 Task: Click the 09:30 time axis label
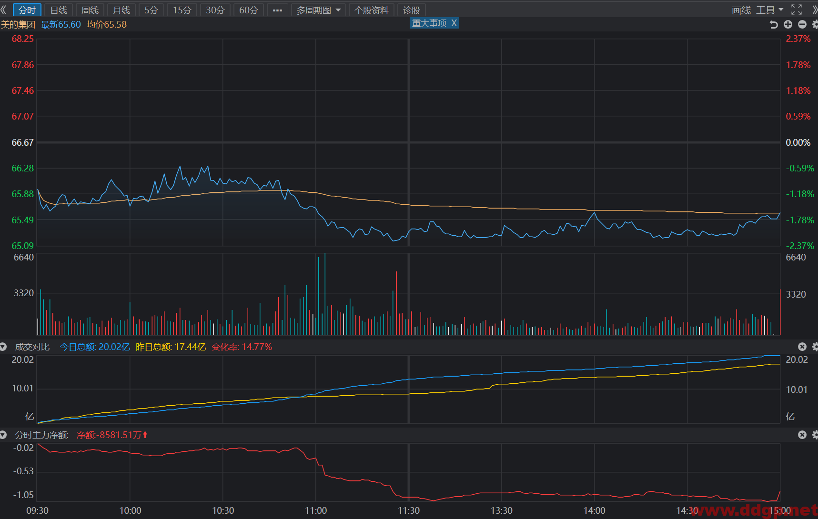point(37,510)
